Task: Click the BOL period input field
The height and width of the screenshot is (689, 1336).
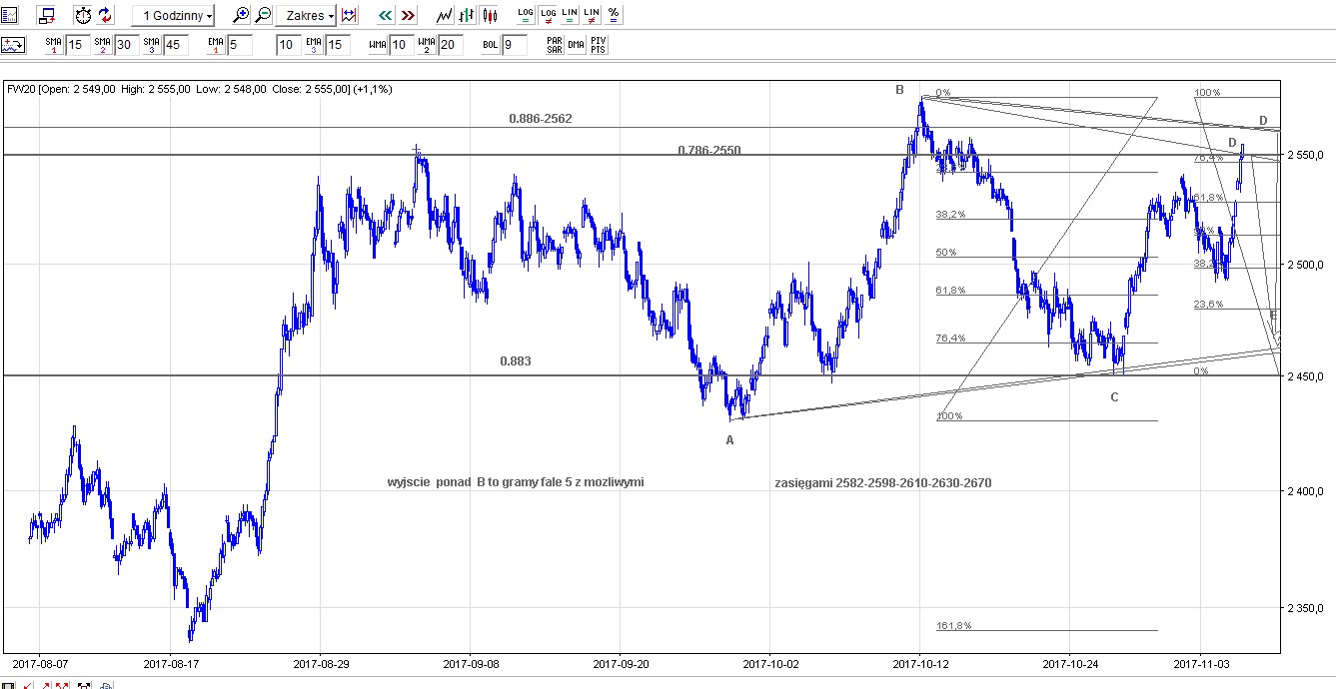Action: (x=515, y=45)
